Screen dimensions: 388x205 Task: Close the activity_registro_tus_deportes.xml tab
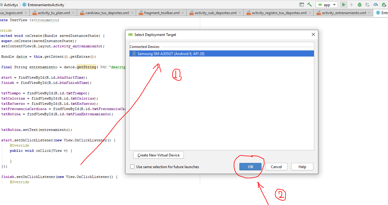(310, 13)
